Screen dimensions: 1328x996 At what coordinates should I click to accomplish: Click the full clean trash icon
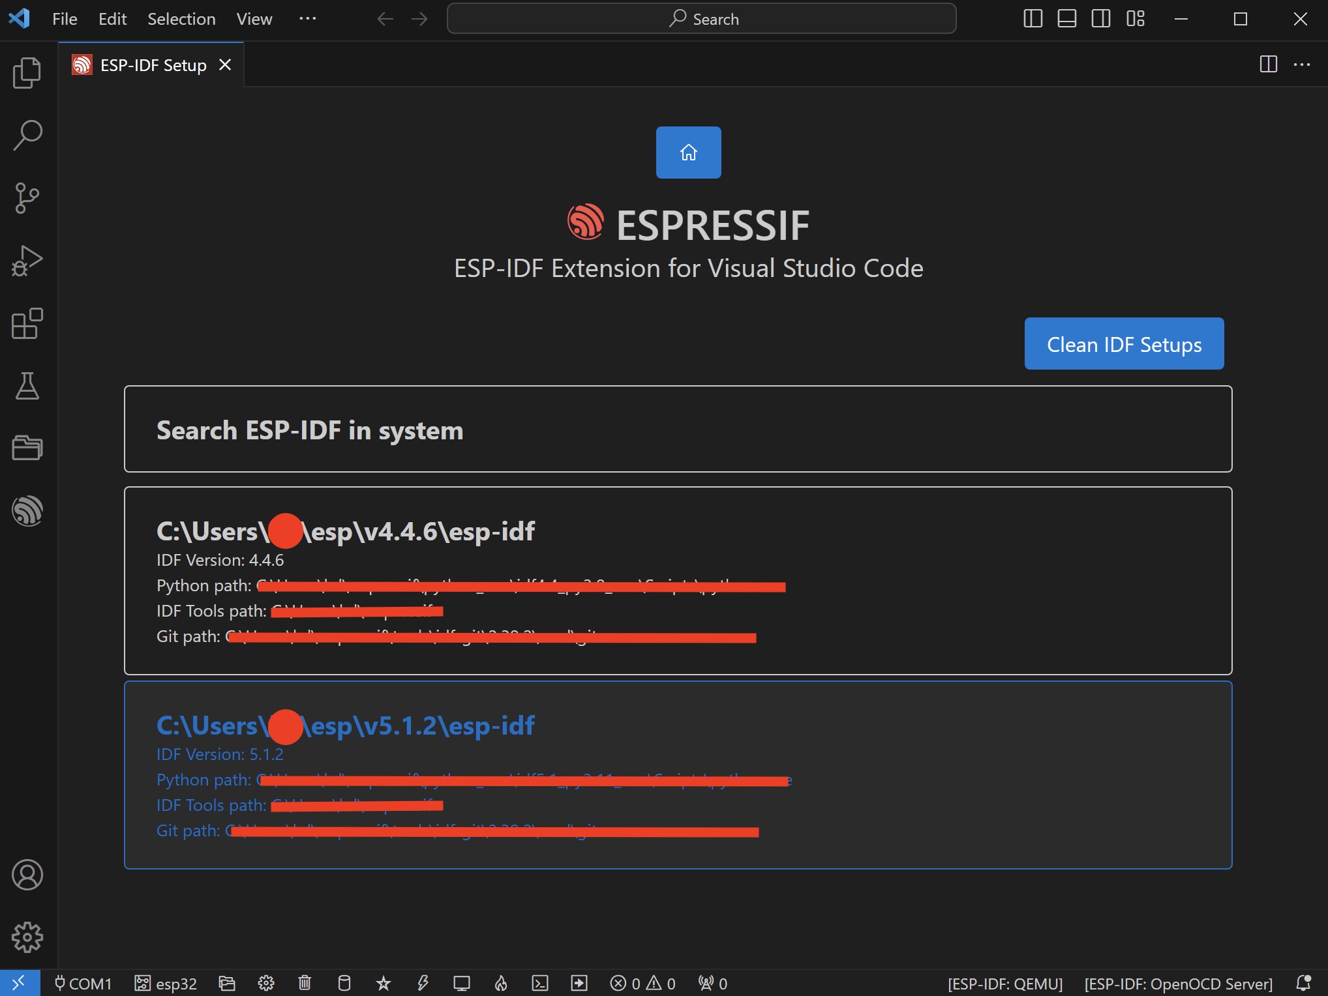pyautogui.click(x=305, y=983)
